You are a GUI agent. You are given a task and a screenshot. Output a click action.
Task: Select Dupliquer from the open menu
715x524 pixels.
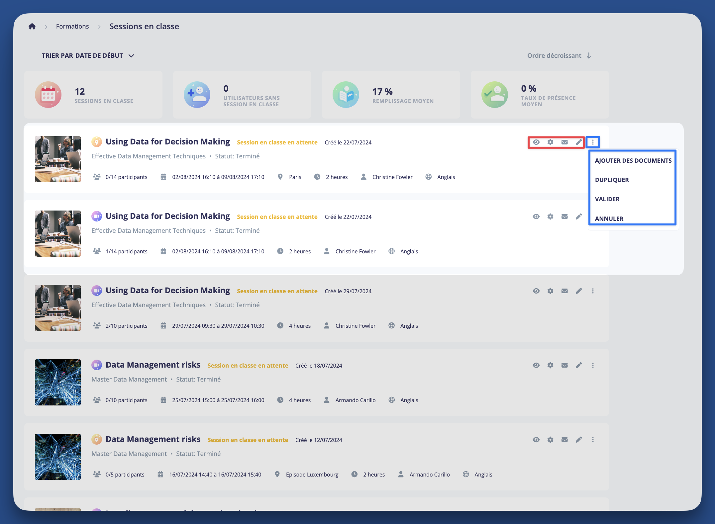pos(612,180)
